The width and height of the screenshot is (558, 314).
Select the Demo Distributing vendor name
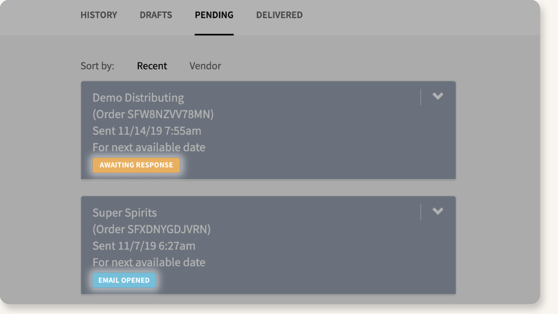(138, 97)
